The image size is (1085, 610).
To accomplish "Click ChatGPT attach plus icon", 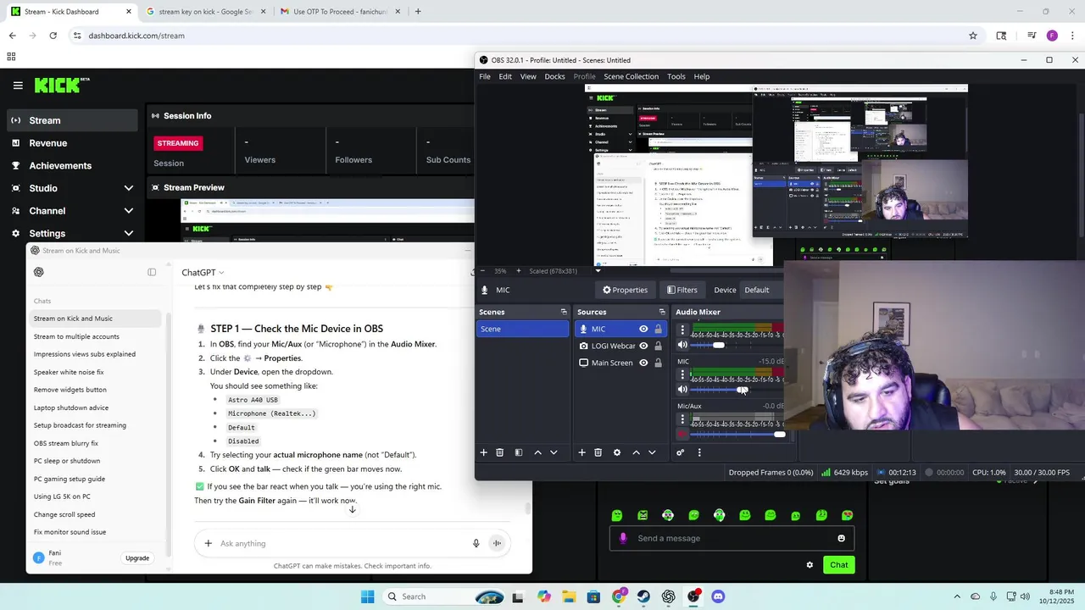I will [208, 543].
